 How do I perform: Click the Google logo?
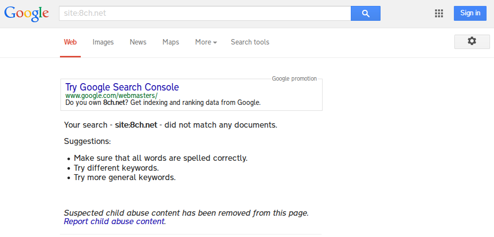26,13
